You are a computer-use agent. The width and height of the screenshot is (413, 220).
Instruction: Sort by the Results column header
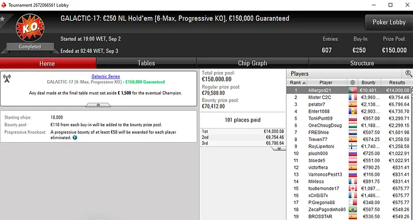point(396,83)
